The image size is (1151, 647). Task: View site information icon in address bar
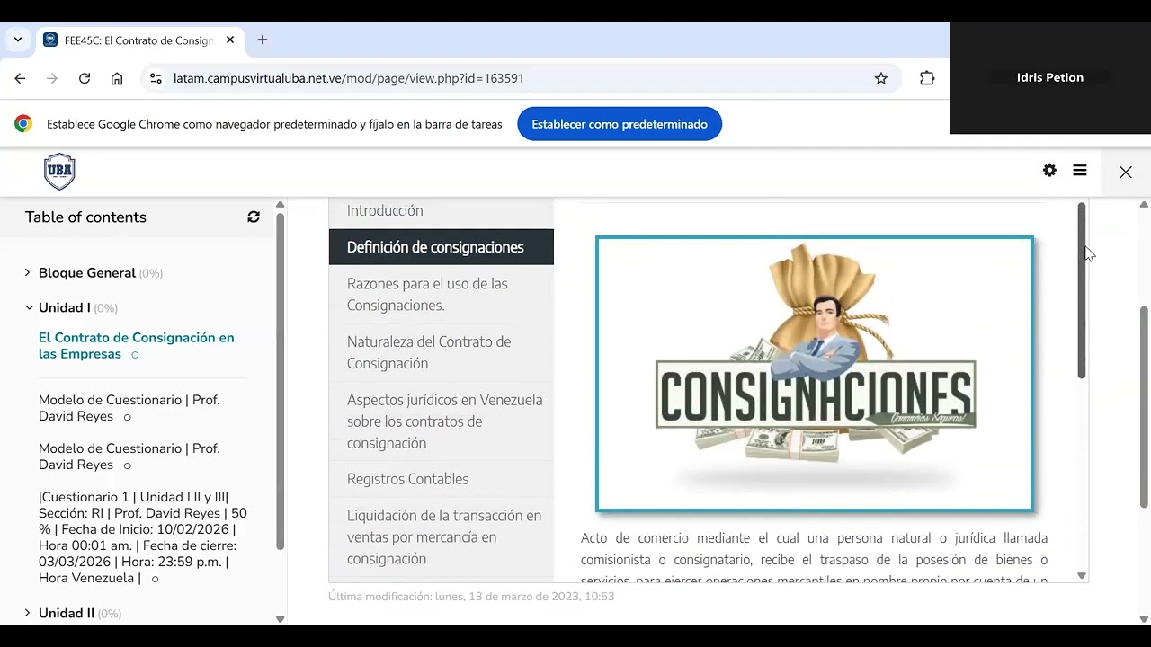point(156,78)
